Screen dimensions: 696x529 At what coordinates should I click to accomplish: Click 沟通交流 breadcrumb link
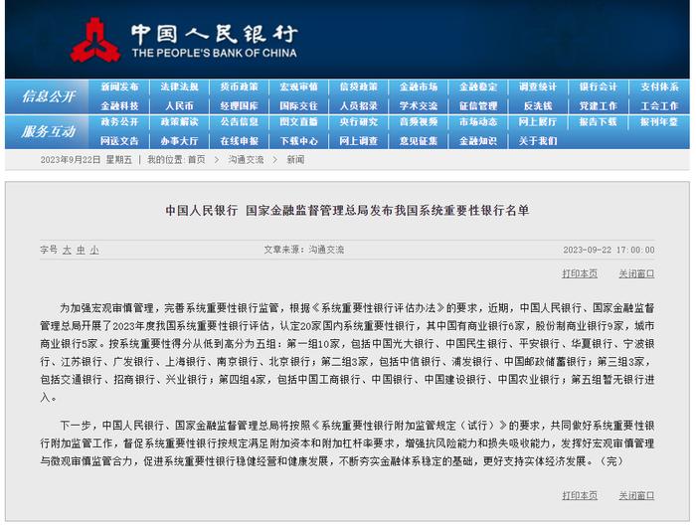[x=246, y=160]
